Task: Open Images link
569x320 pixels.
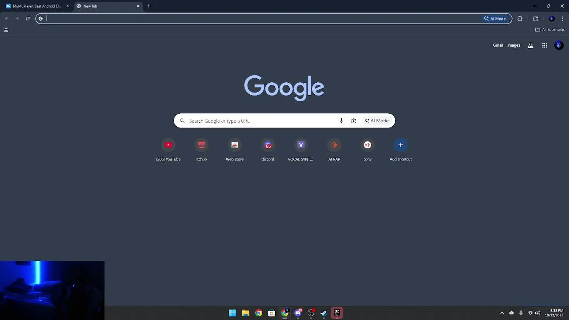Action: [x=513, y=45]
